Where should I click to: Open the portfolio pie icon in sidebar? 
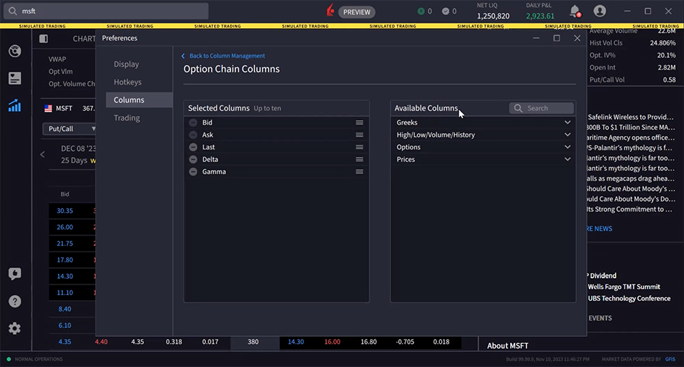pyautogui.click(x=14, y=51)
